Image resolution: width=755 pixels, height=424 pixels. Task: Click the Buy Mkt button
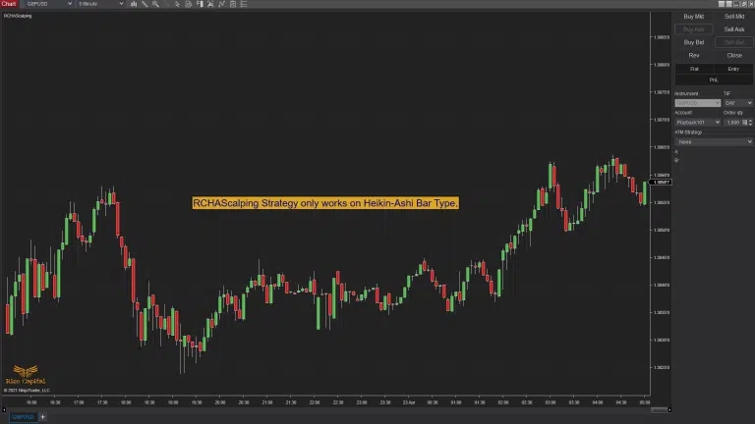click(693, 17)
